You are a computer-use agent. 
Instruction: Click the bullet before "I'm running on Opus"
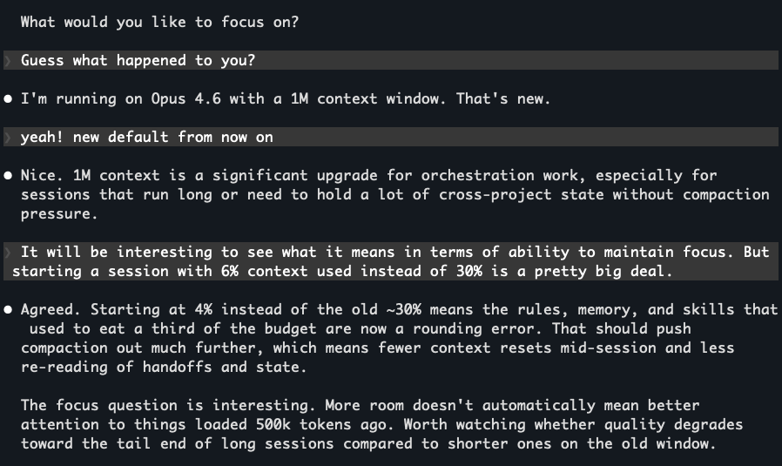tap(9, 99)
